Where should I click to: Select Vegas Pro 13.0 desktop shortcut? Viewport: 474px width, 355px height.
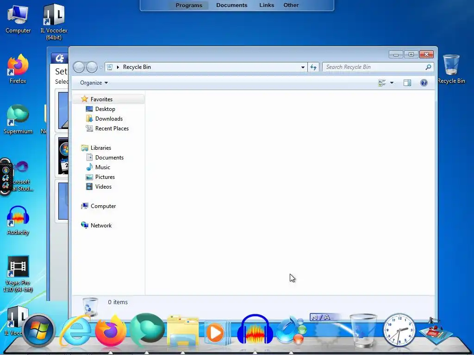tap(18, 274)
